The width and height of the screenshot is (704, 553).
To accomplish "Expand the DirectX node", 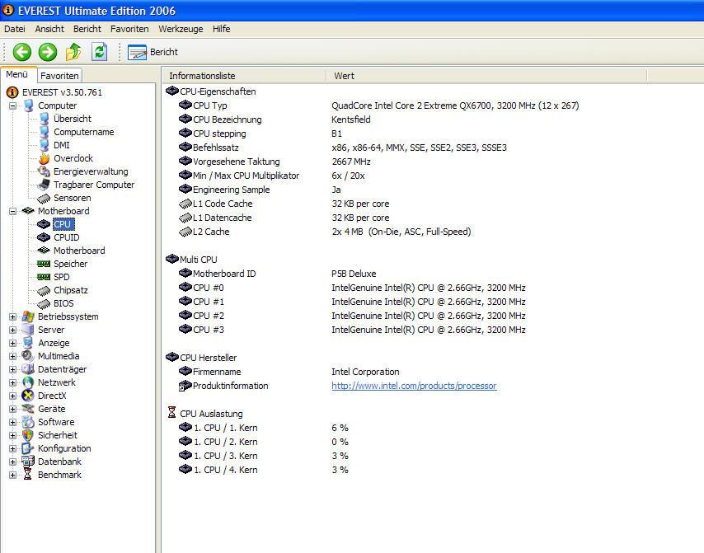I will (x=12, y=396).
